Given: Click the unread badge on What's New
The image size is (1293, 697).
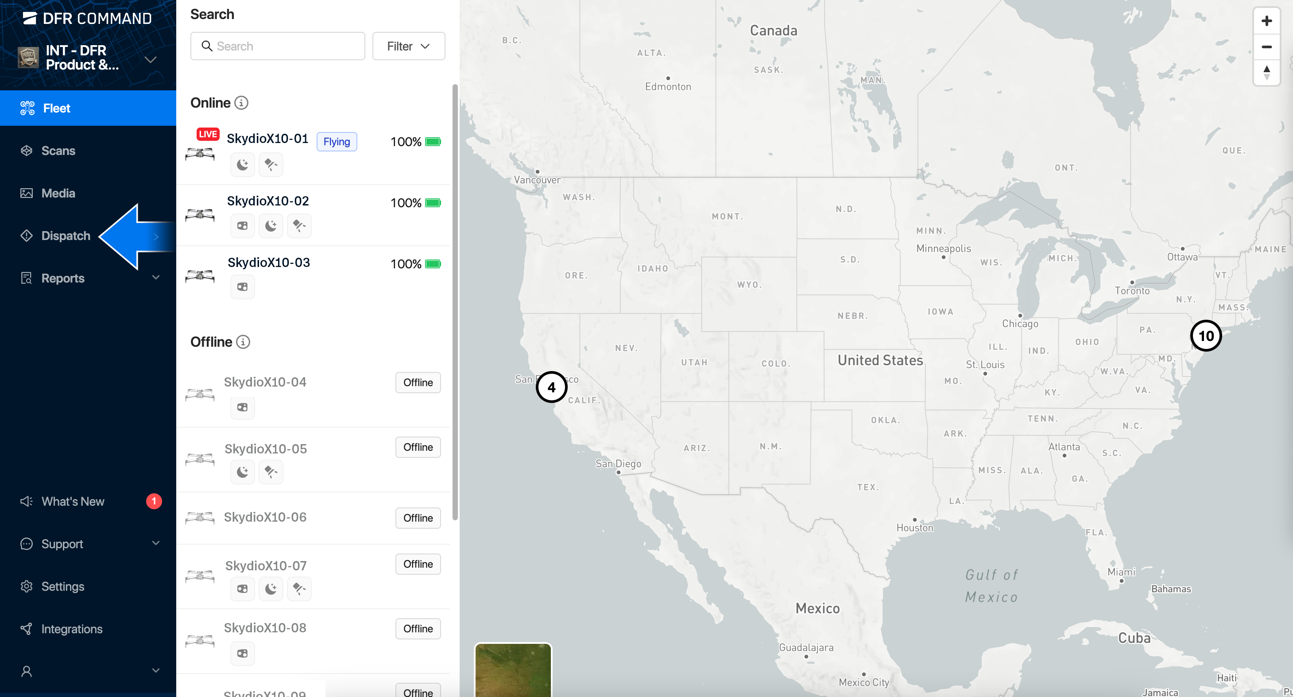Looking at the screenshot, I should click(154, 501).
